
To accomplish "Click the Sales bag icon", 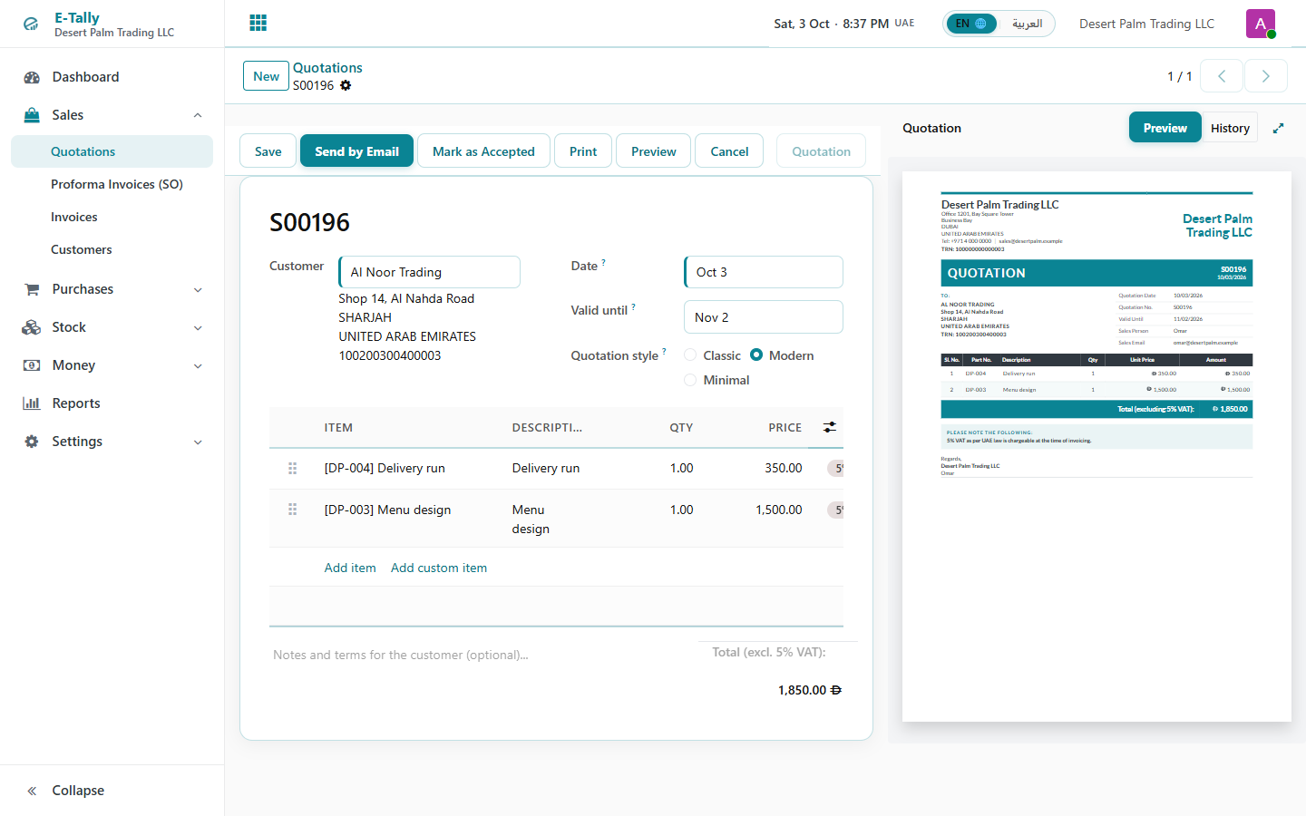I will coord(32,115).
